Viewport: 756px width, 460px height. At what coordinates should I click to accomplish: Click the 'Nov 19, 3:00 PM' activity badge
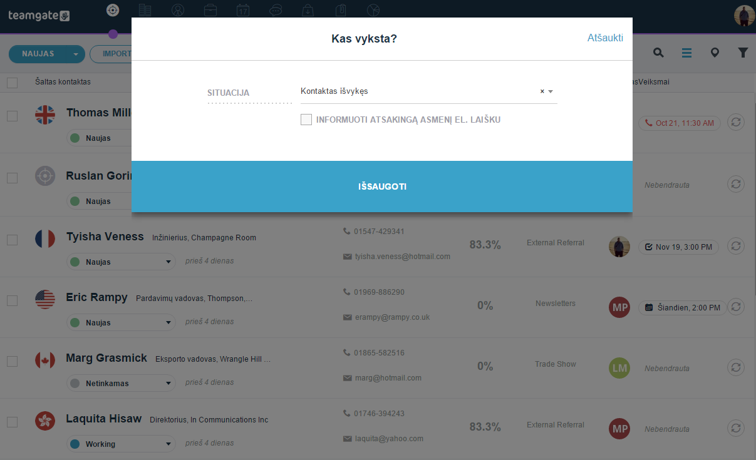pos(678,247)
